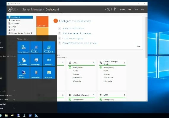The width and height of the screenshot is (169, 118).
Task: Open the Control Panel start tile
Action: point(49,60)
